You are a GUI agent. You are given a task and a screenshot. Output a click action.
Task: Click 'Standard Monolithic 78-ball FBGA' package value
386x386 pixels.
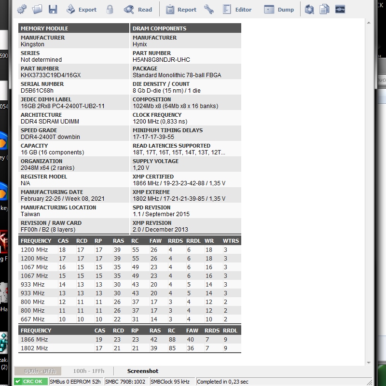177,75
